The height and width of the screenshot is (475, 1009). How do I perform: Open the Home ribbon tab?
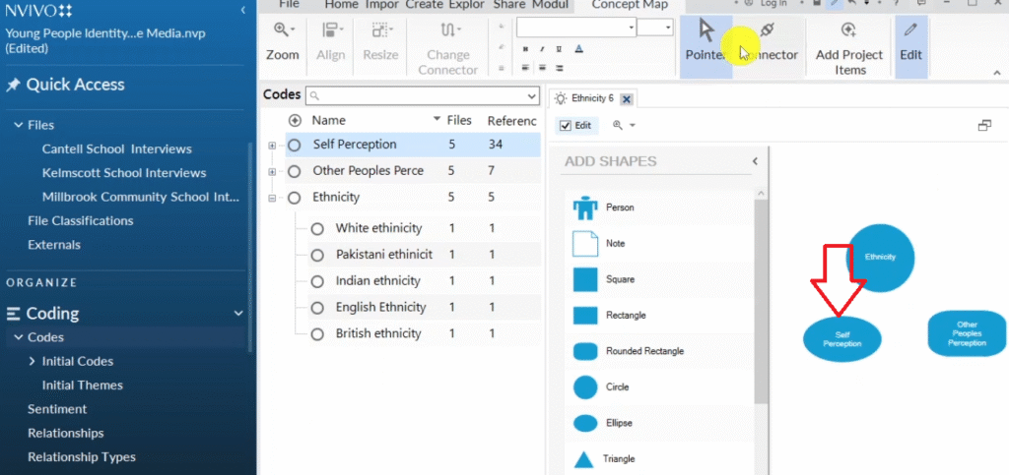[x=342, y=5]
